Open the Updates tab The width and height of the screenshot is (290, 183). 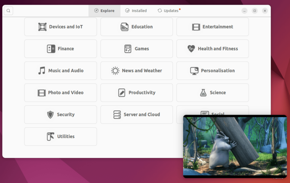168,11
